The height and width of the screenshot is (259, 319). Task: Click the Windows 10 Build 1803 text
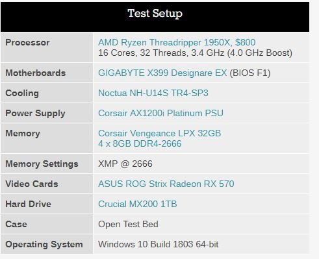tap(146, 244)
